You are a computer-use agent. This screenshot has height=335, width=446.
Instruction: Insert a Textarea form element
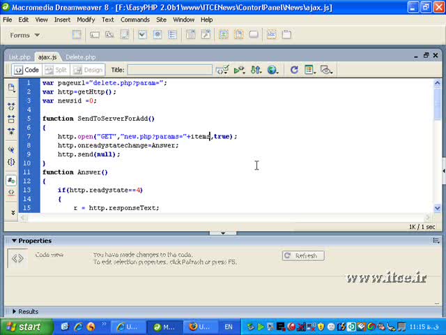pos(125,35)
